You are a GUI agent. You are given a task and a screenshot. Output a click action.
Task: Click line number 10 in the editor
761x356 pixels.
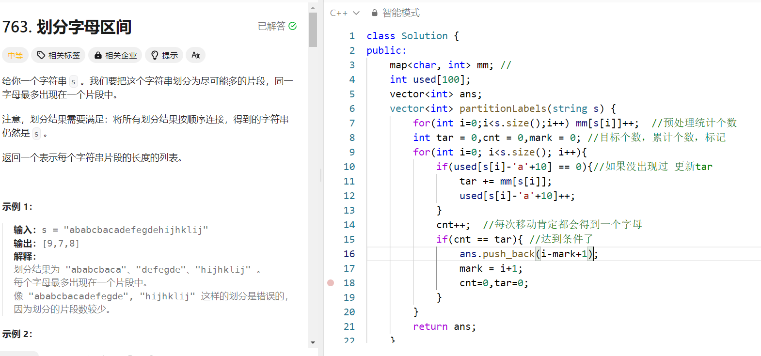coord(349,167)
